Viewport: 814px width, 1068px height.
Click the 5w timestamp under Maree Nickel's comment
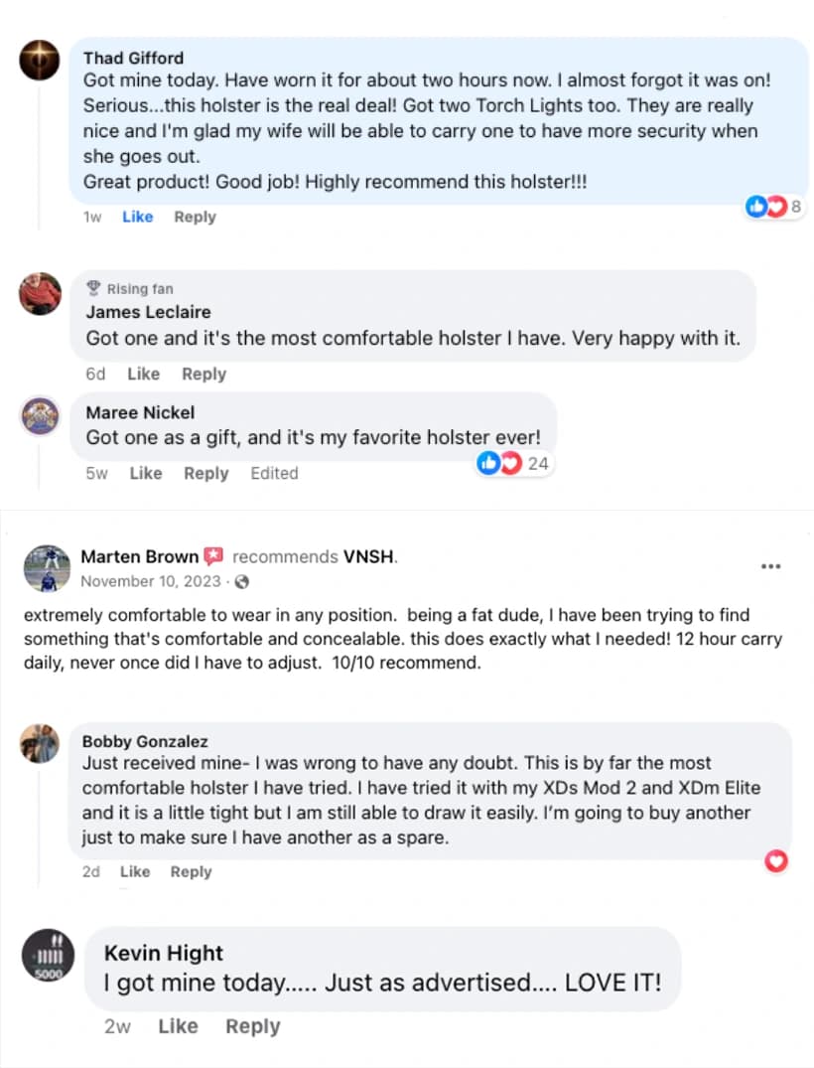[95, 474]
